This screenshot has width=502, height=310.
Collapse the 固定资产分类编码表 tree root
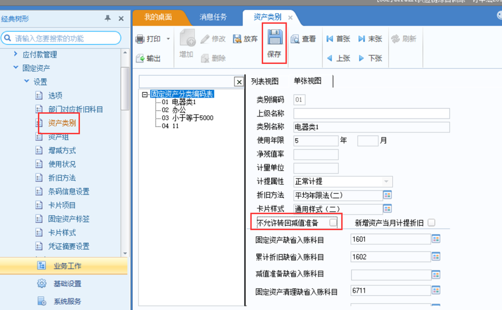145,95
